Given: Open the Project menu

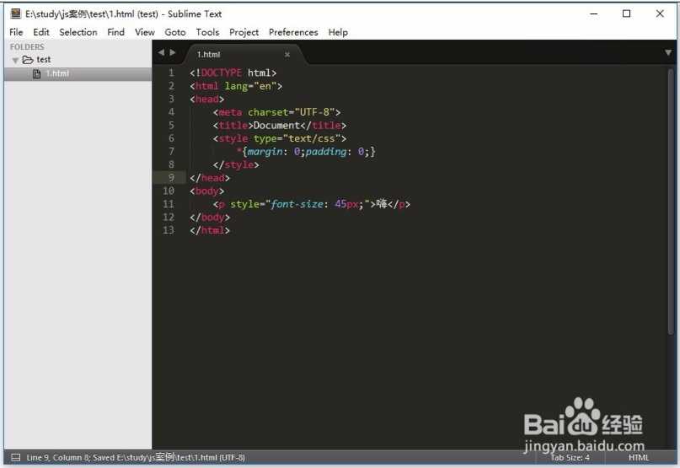Looking at the screenshot, I should pos(244,32).
